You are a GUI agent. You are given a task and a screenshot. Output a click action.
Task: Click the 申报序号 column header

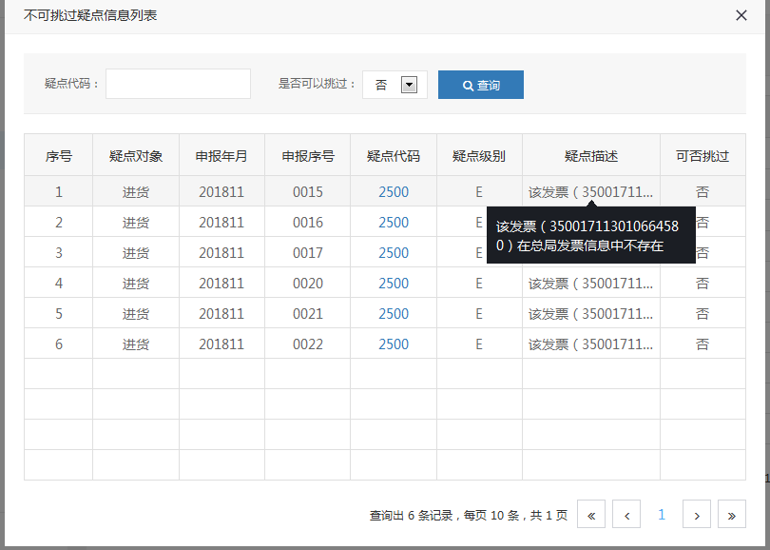coord(308,156)
